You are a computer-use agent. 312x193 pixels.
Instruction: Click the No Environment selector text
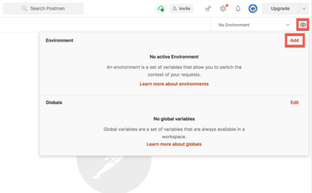point(234,25)
